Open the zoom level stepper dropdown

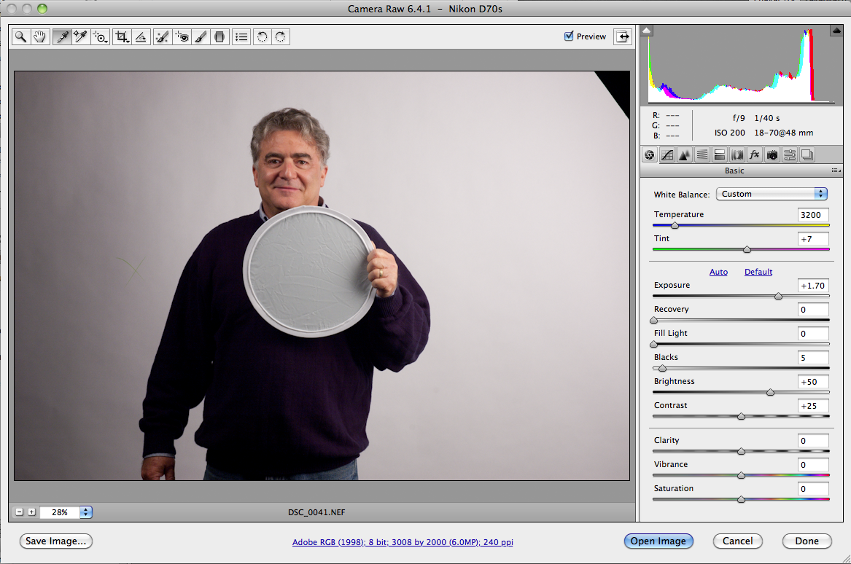point(85,512)
